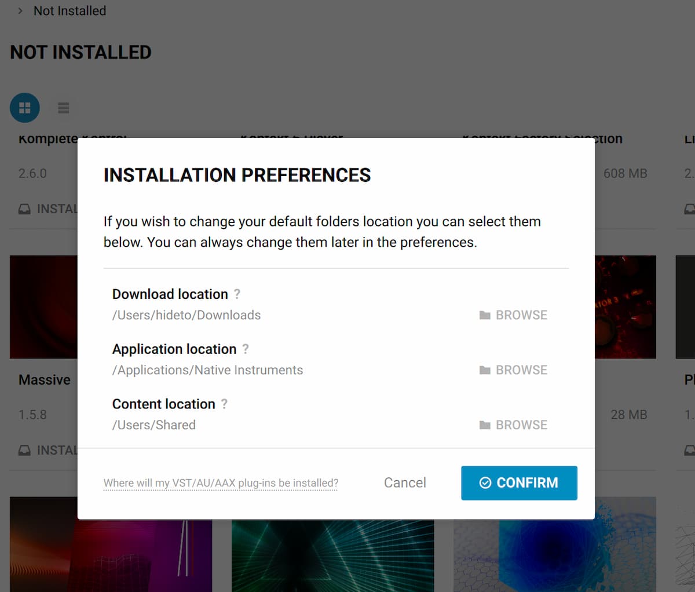Expand the Not Installed breadcrumb chevron
This screenshot has width=695, height=592.
click(x=20, y=10)
